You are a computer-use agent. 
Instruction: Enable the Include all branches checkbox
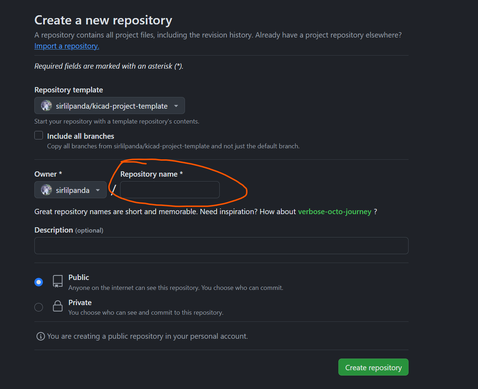39,136
